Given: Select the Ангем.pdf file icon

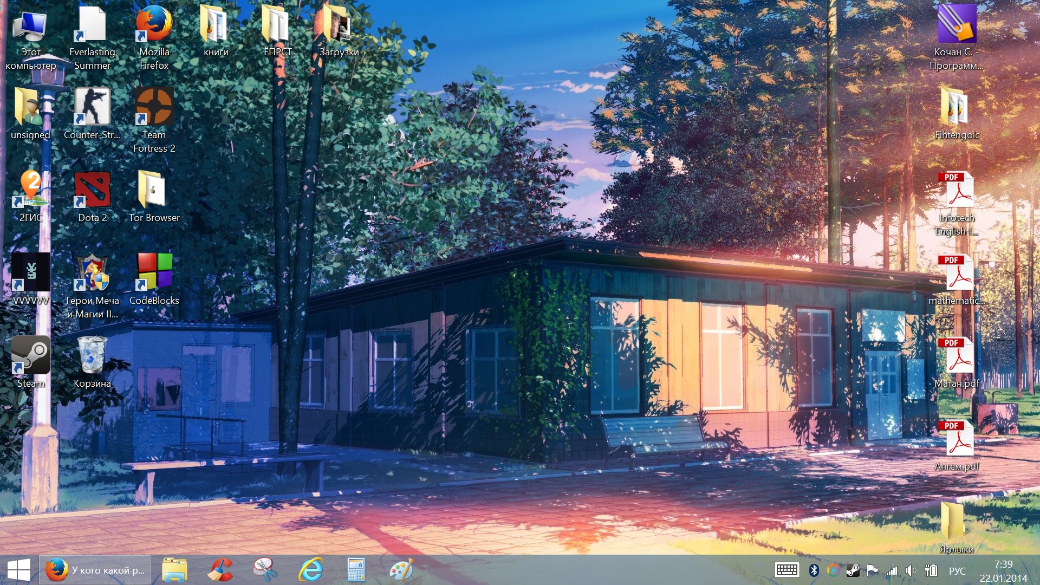Looking at the screenshot, I should point(957,438).
